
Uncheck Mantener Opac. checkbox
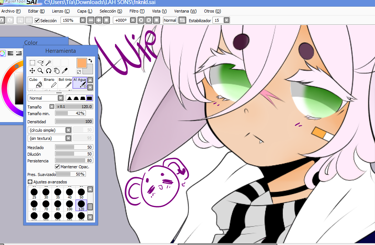58,166
